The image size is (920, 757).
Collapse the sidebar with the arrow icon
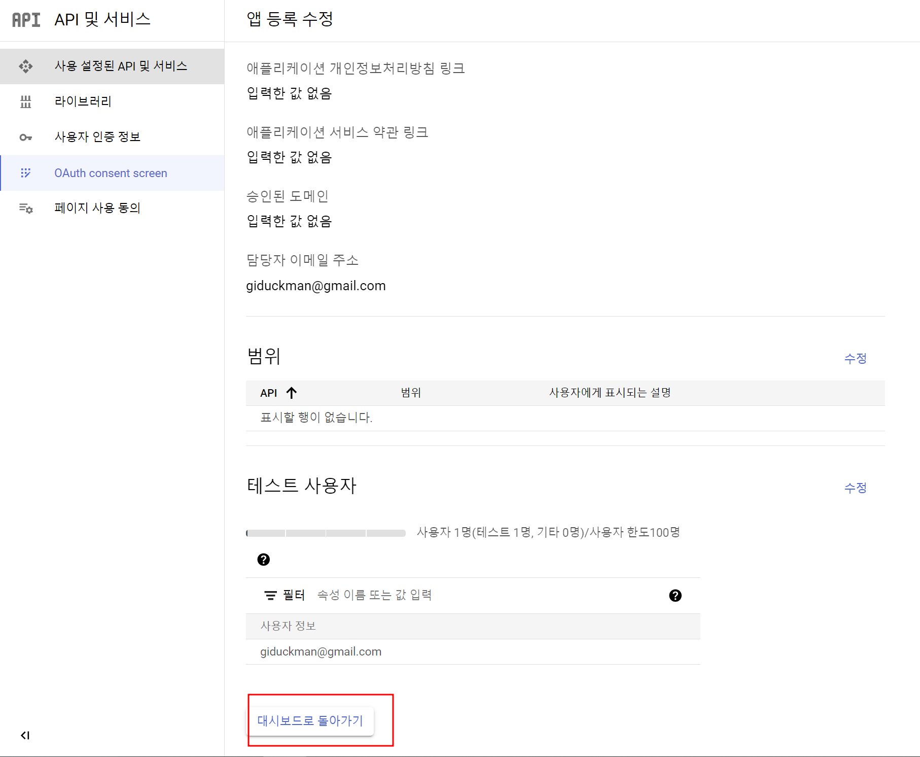tap(25, 735)
